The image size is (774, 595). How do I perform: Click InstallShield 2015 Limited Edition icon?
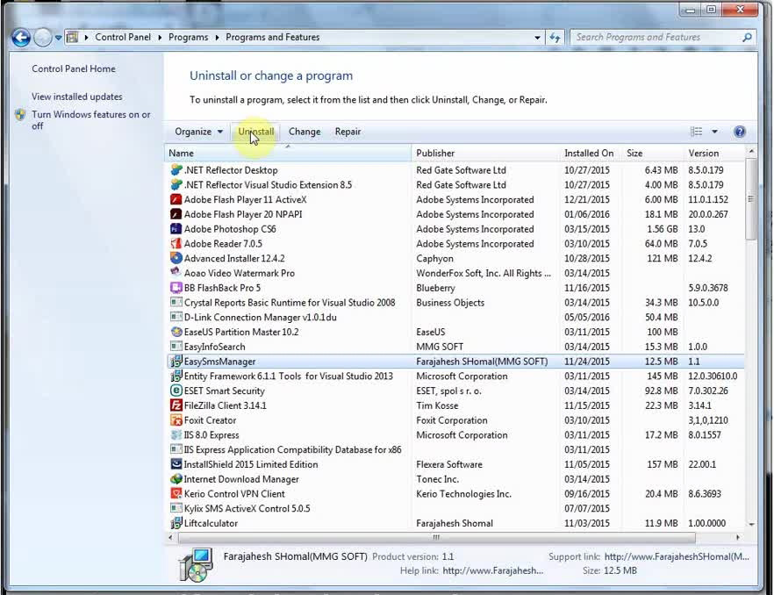point(176,464)
